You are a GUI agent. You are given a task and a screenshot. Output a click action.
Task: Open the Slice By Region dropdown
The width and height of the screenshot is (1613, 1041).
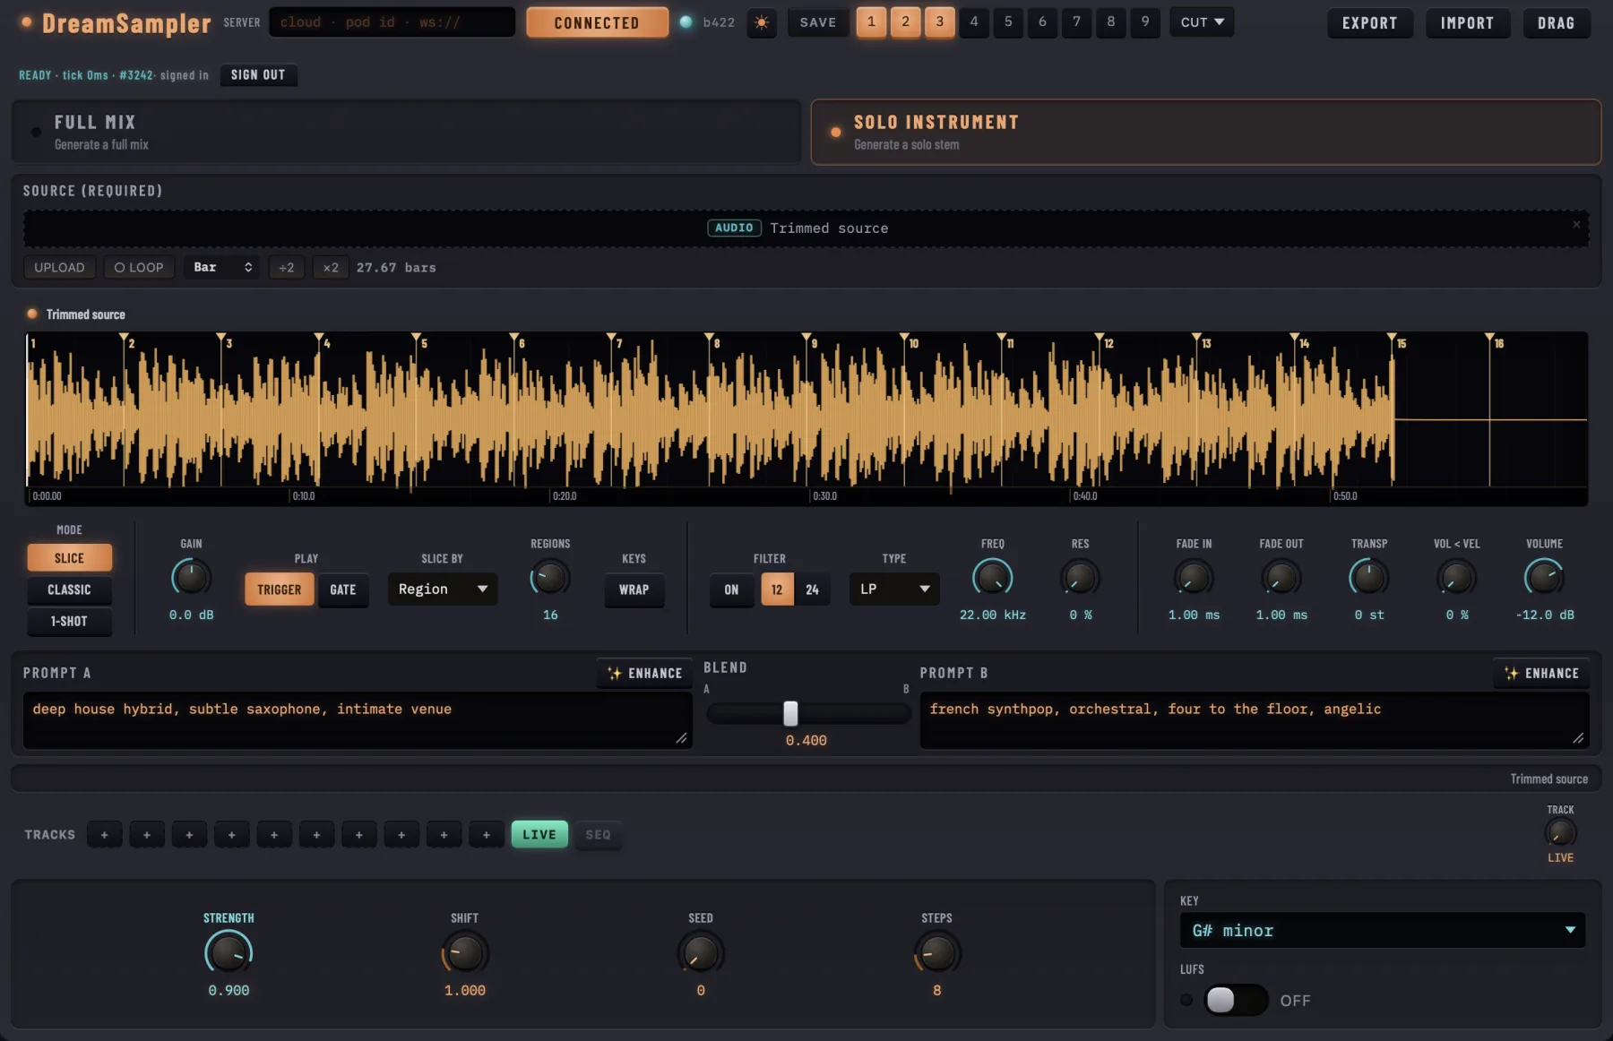[443, 589]
